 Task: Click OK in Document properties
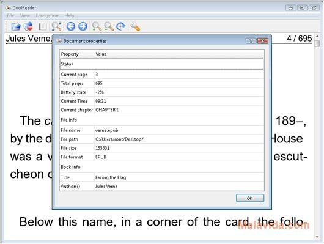pyautogui.click(x=250, y=198)
